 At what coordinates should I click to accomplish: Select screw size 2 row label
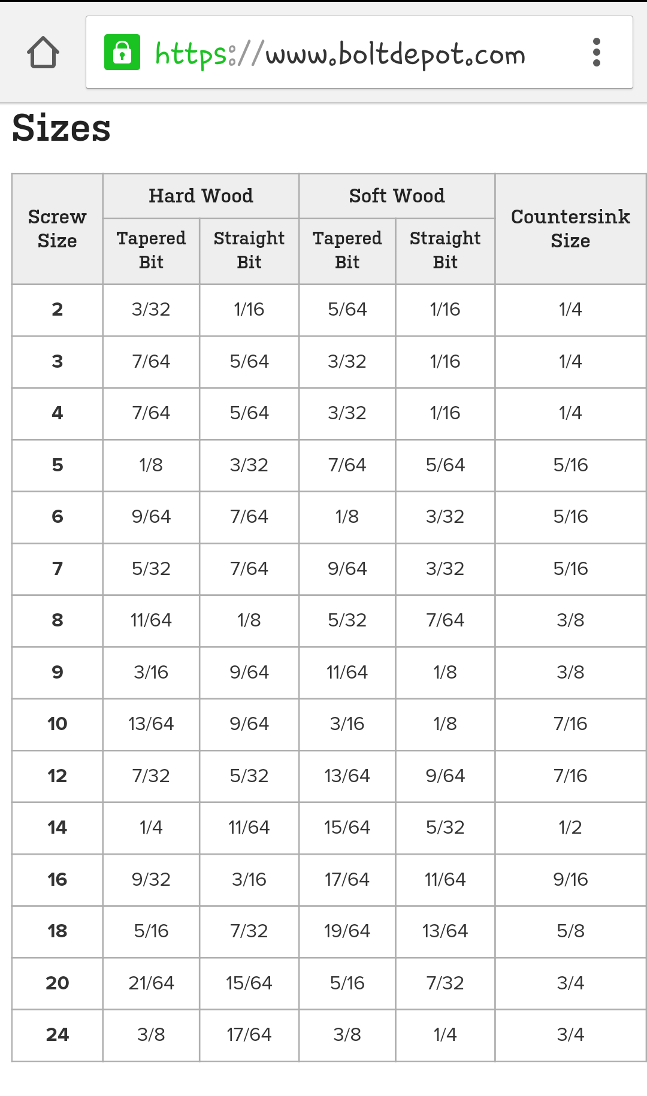point(58,310)
